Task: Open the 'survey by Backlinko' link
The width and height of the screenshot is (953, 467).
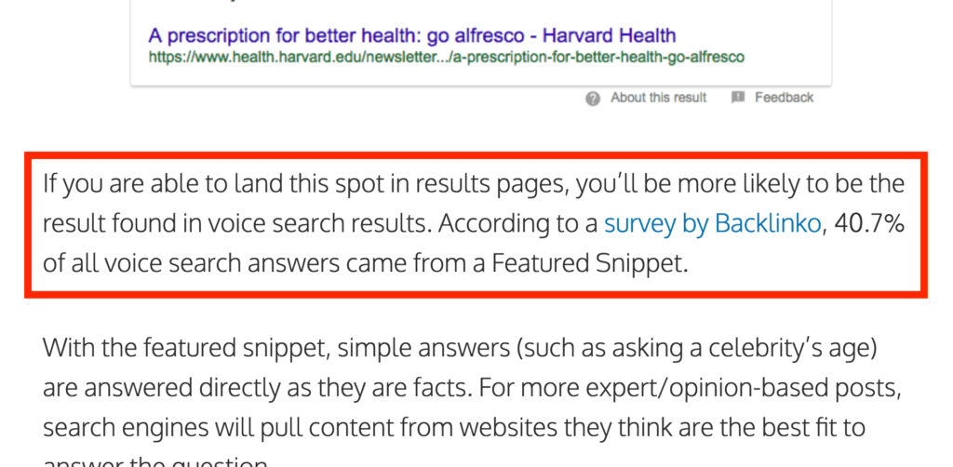Action: [712, 224]
